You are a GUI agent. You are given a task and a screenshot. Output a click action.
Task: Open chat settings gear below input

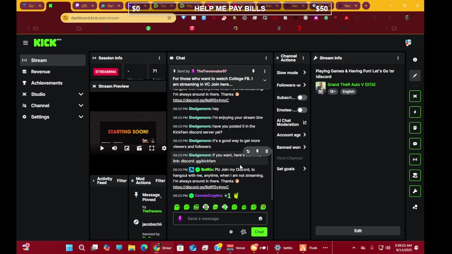pos(231,232)
